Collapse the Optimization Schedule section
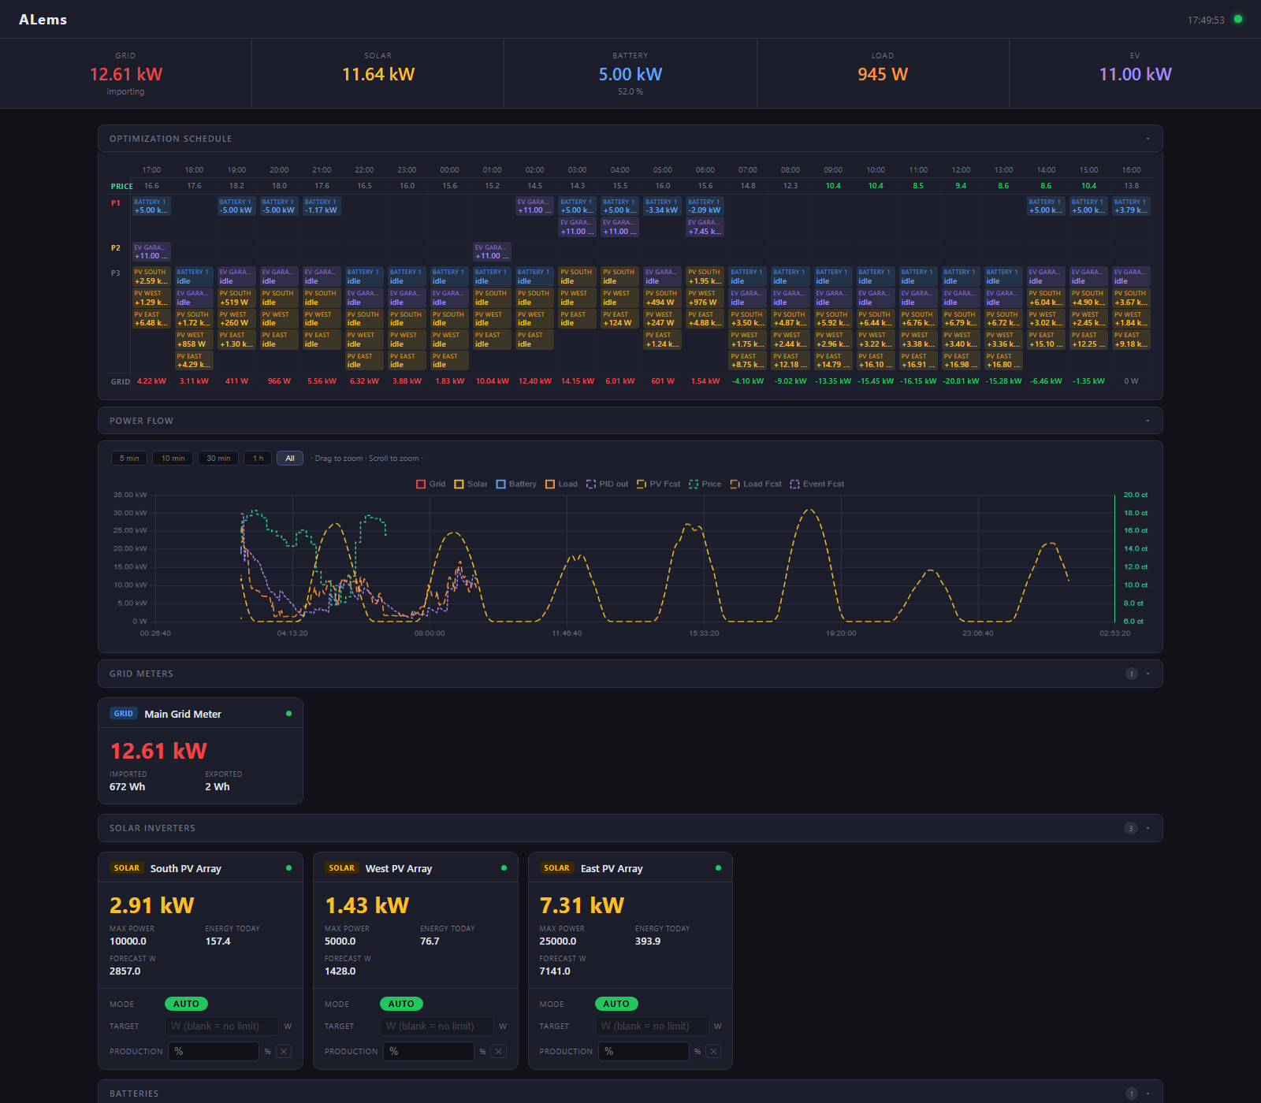This screenshot has width=1261, height=1103. click(1148, 139)
